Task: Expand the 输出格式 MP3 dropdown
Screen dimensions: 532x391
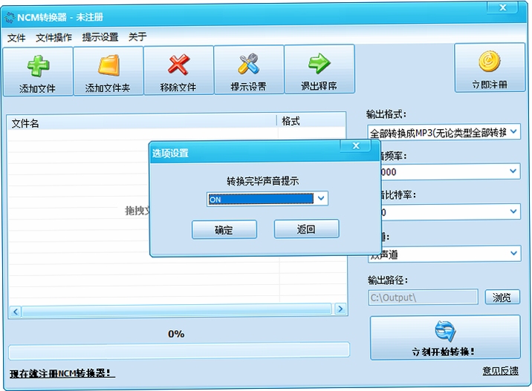Action: click(x=513, y=131)
